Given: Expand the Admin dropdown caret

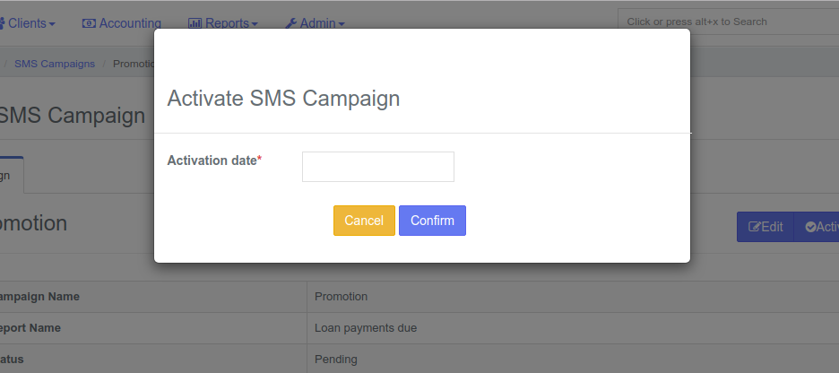Looking at the screenshot, I should [x=342, y=24].
